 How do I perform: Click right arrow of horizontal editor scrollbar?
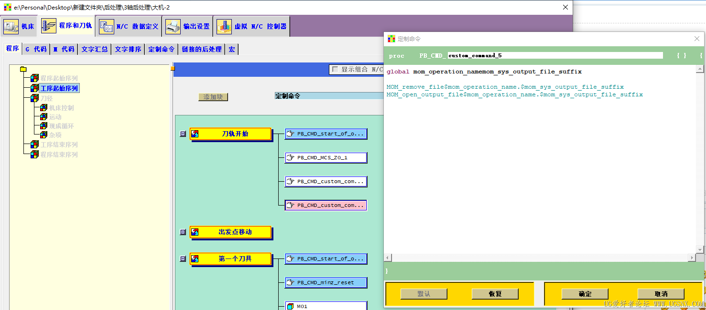tap(692, 258)
